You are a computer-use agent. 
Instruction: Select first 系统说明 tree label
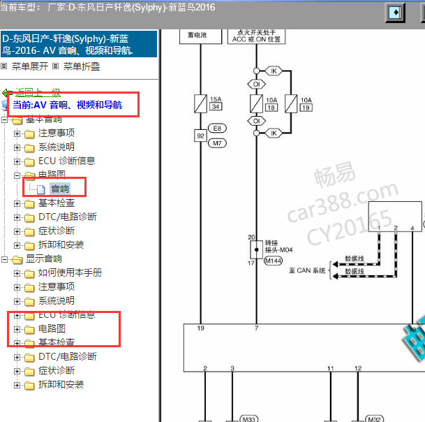57,147
